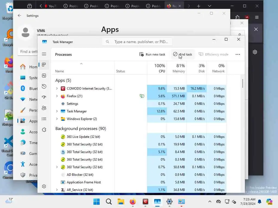Open Task Manager hamburger navigation menu
The image size is (278, 208).
(44, 54)
